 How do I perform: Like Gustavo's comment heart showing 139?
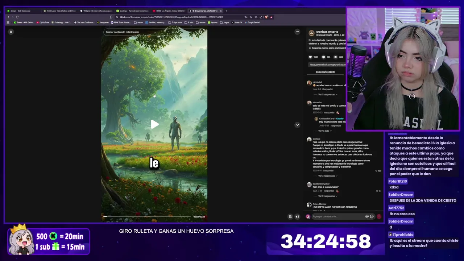377,171
